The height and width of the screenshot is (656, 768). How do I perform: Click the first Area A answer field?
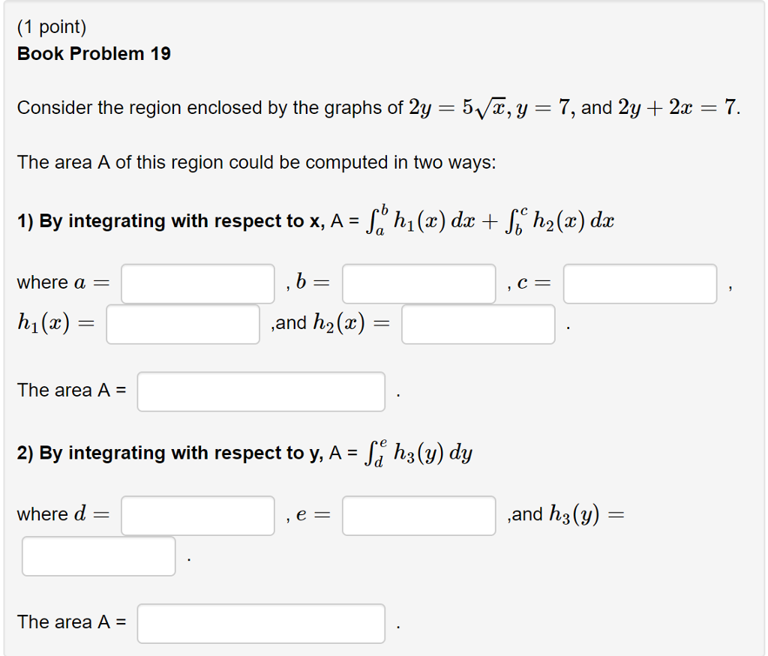[x=260, y=391]
